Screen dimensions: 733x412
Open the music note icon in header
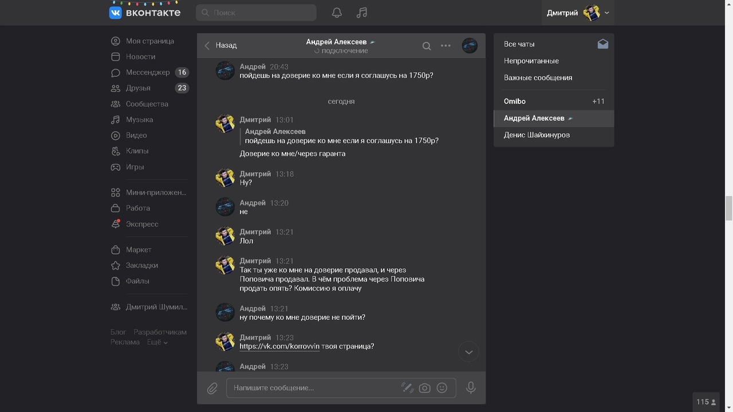pos(361,13)
